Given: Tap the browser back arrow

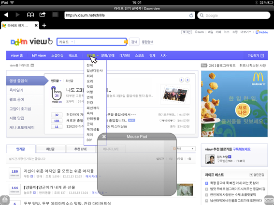Looking at the screenshot, I should click(x=6, y=15).
